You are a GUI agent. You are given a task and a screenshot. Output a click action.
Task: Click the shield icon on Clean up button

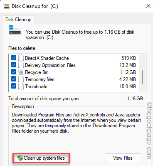tap(20, 158)
